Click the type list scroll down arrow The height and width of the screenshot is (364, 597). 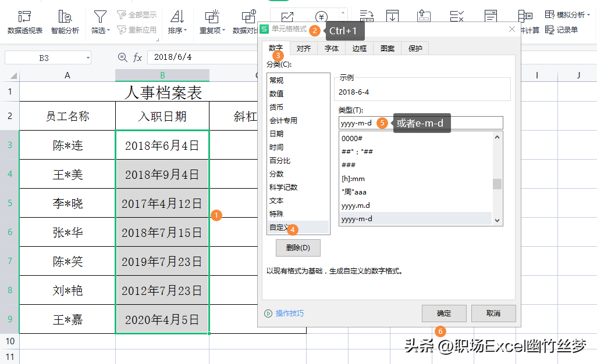pyautogui.click(x=497, y=220)
